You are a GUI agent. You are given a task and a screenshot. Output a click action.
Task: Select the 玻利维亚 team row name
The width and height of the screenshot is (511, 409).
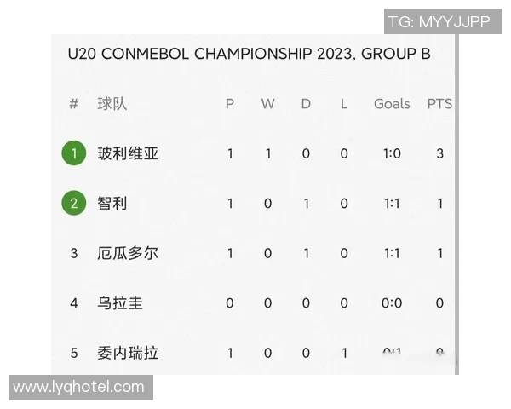[x=128, y=153]
